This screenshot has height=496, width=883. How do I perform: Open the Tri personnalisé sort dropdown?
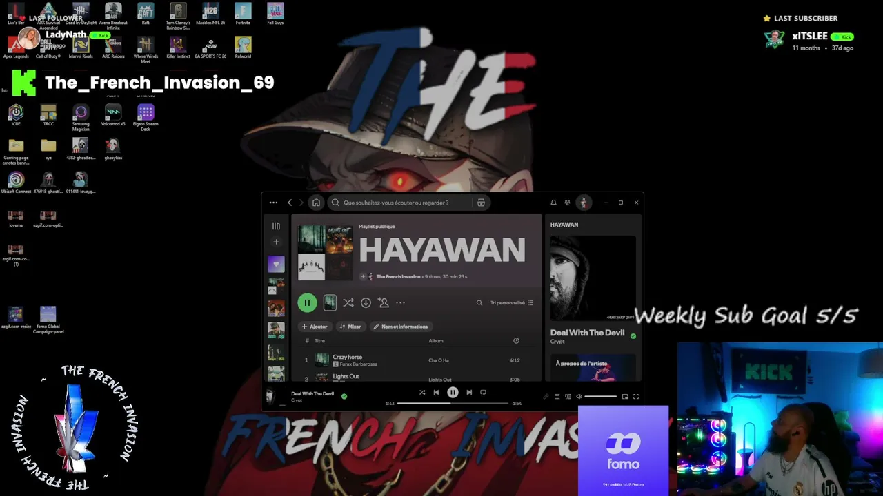pyautogui.click(x=512, y=302)
